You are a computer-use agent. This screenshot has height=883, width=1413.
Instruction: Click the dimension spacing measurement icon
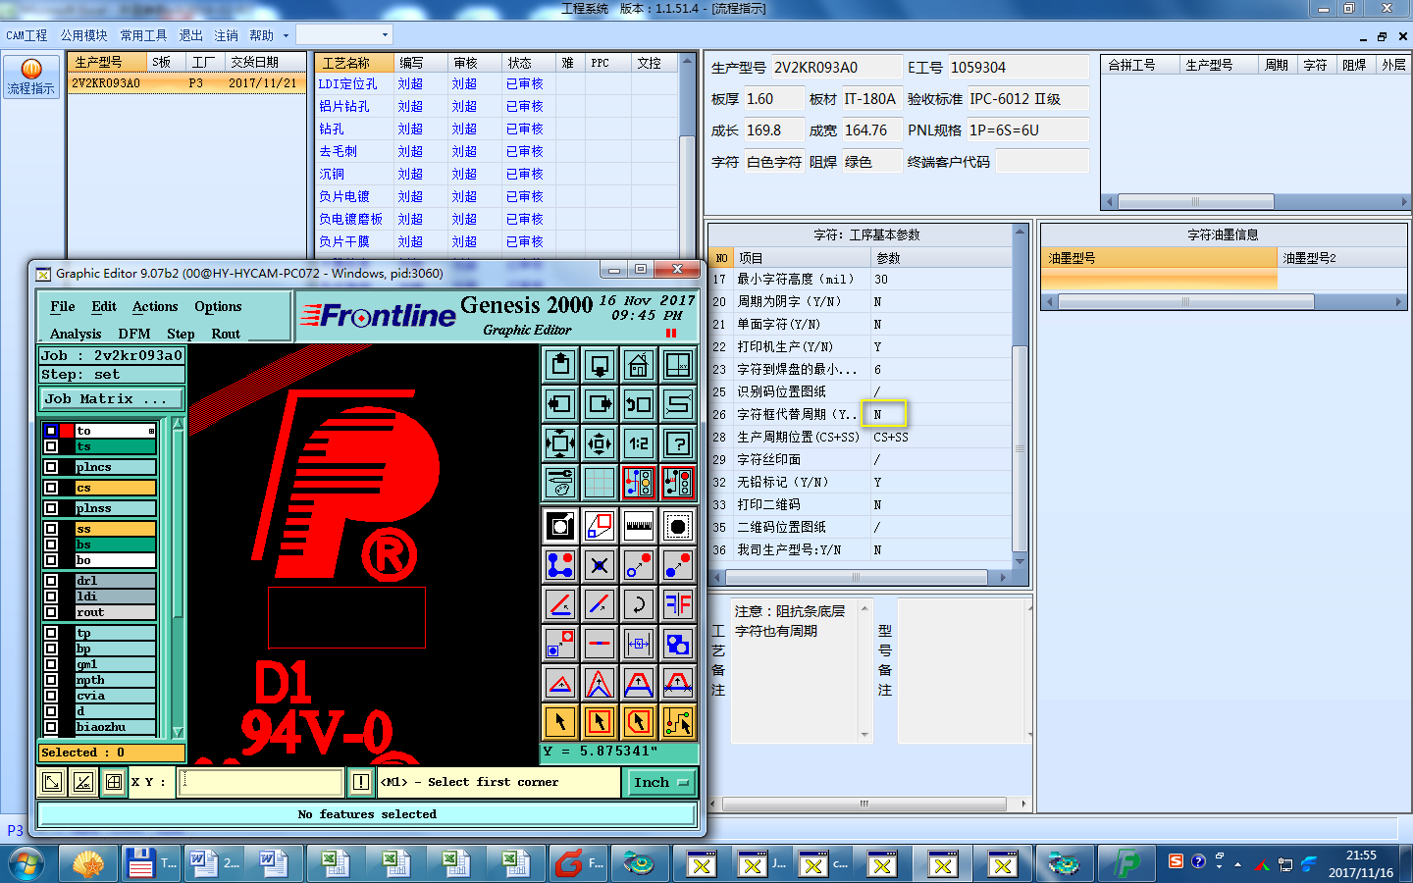point(639,644)
